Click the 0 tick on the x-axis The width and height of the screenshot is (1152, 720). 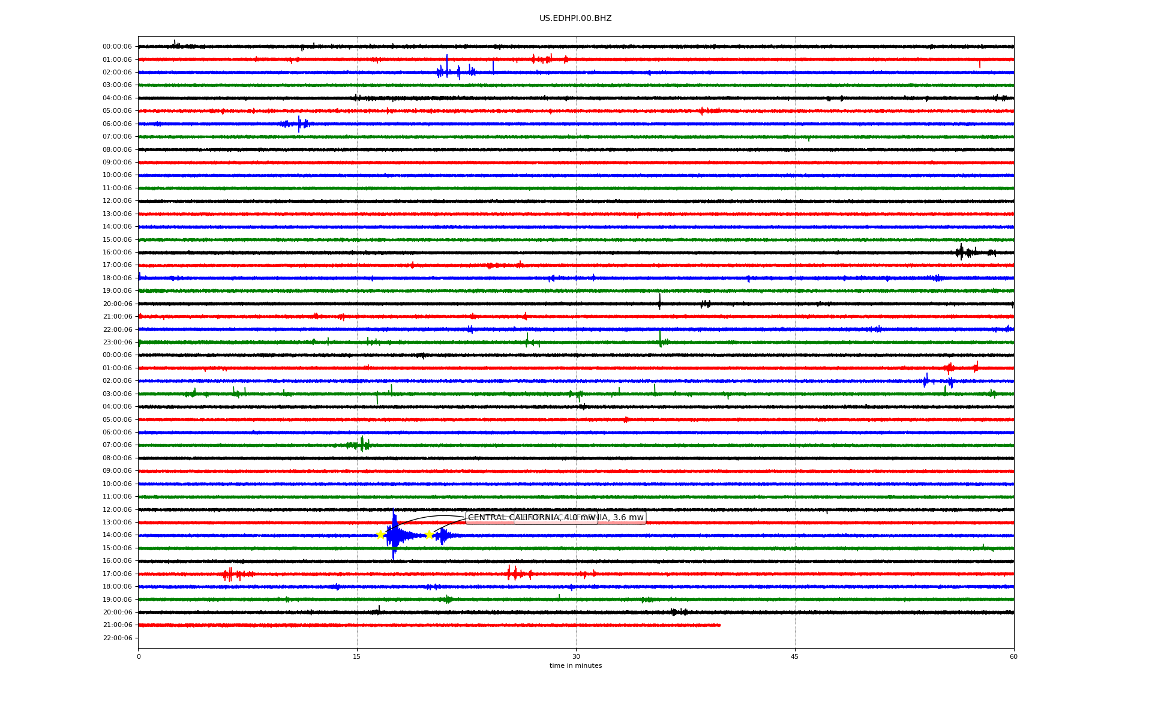[x=139, y=656]
